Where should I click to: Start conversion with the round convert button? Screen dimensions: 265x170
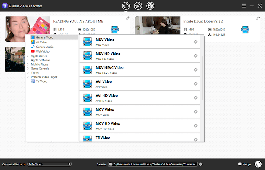[258, 164]
